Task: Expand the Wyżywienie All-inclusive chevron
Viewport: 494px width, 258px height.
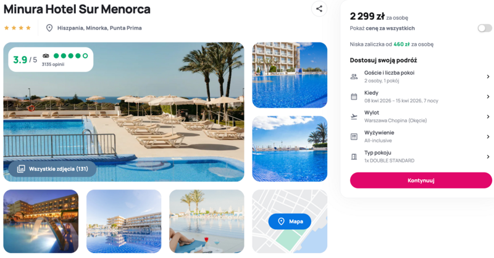Action: (488, 137)
